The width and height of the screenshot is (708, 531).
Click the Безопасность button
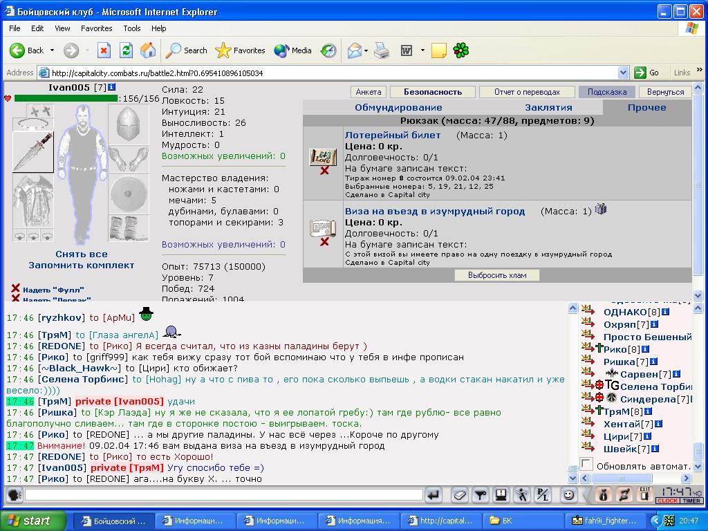[433, 92]
